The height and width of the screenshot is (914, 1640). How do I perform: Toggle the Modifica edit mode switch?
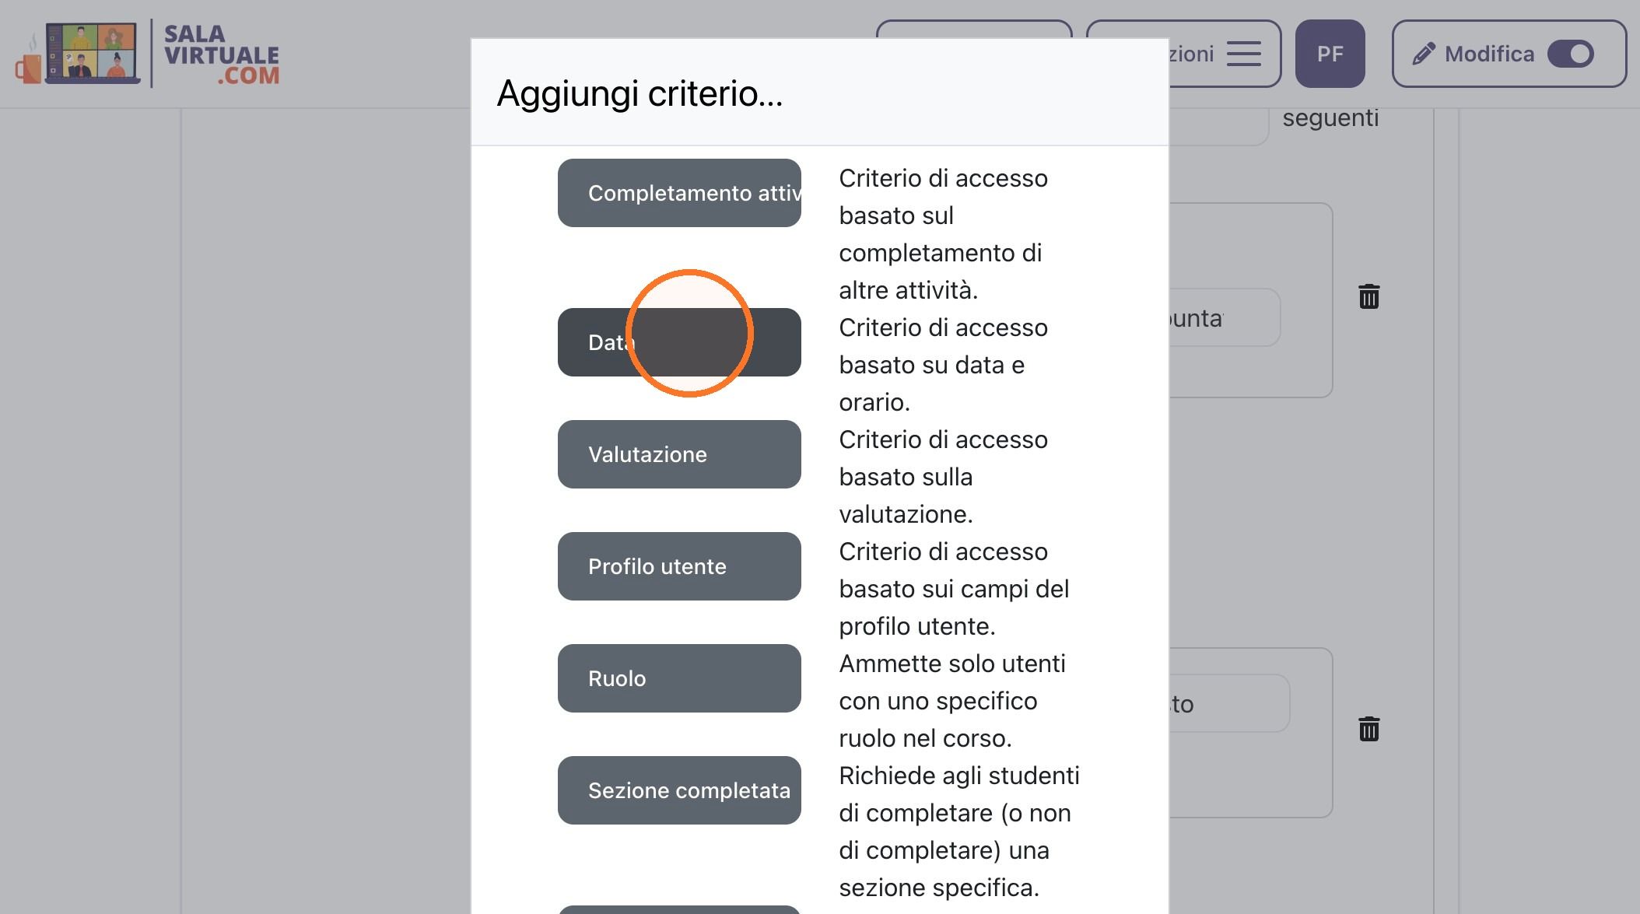[x=1571, y=54]
